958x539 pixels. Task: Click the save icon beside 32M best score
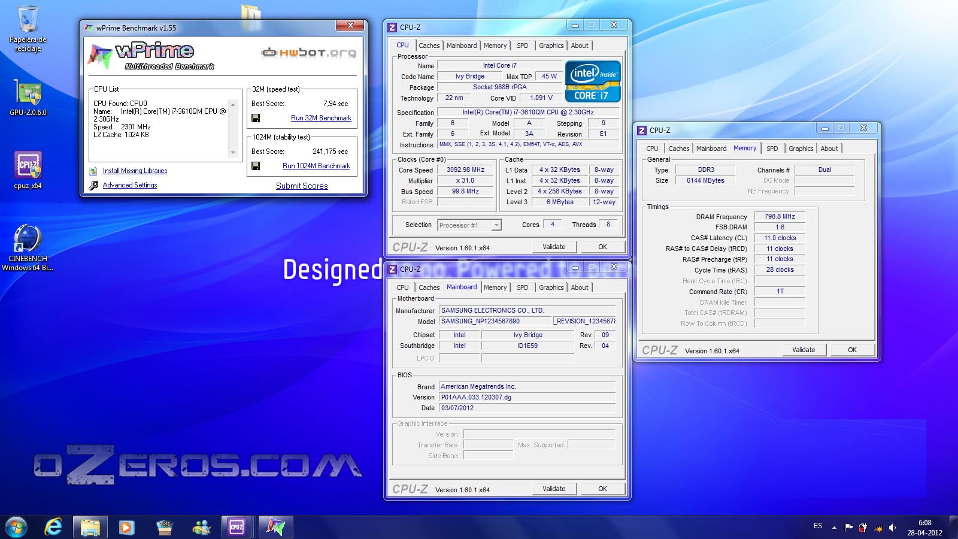pos(256,118)
